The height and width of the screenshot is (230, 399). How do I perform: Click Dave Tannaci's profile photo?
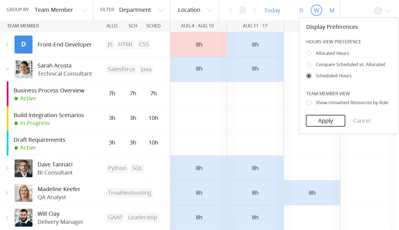tap(24, 168)
